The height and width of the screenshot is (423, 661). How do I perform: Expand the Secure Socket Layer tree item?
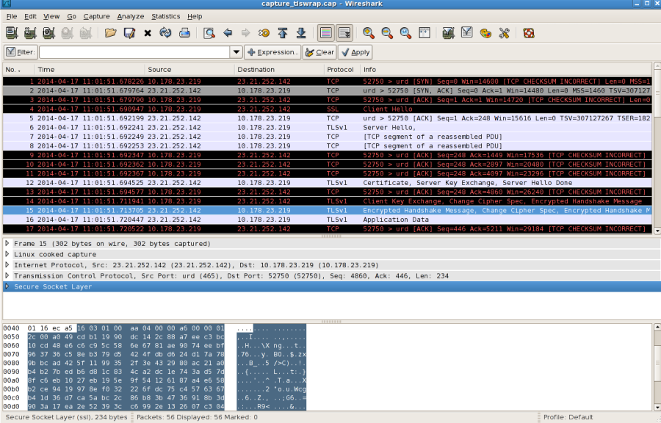(6, 286)
